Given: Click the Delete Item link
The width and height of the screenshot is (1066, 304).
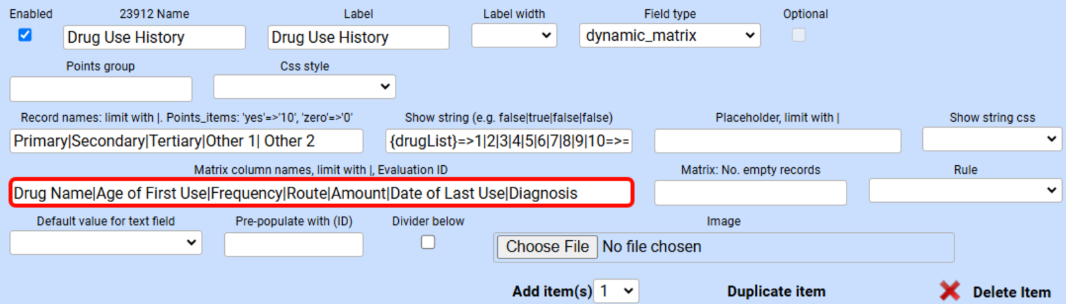Looking at the screenshot, I should pyautogui.click(x=1011, y=292).
